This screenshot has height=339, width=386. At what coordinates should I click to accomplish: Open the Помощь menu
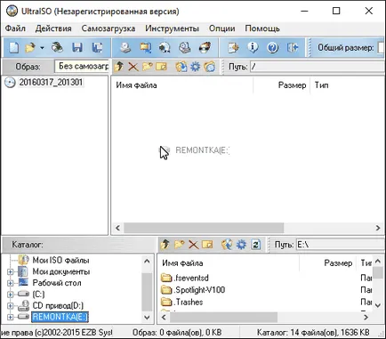click(x=262, y=28)
